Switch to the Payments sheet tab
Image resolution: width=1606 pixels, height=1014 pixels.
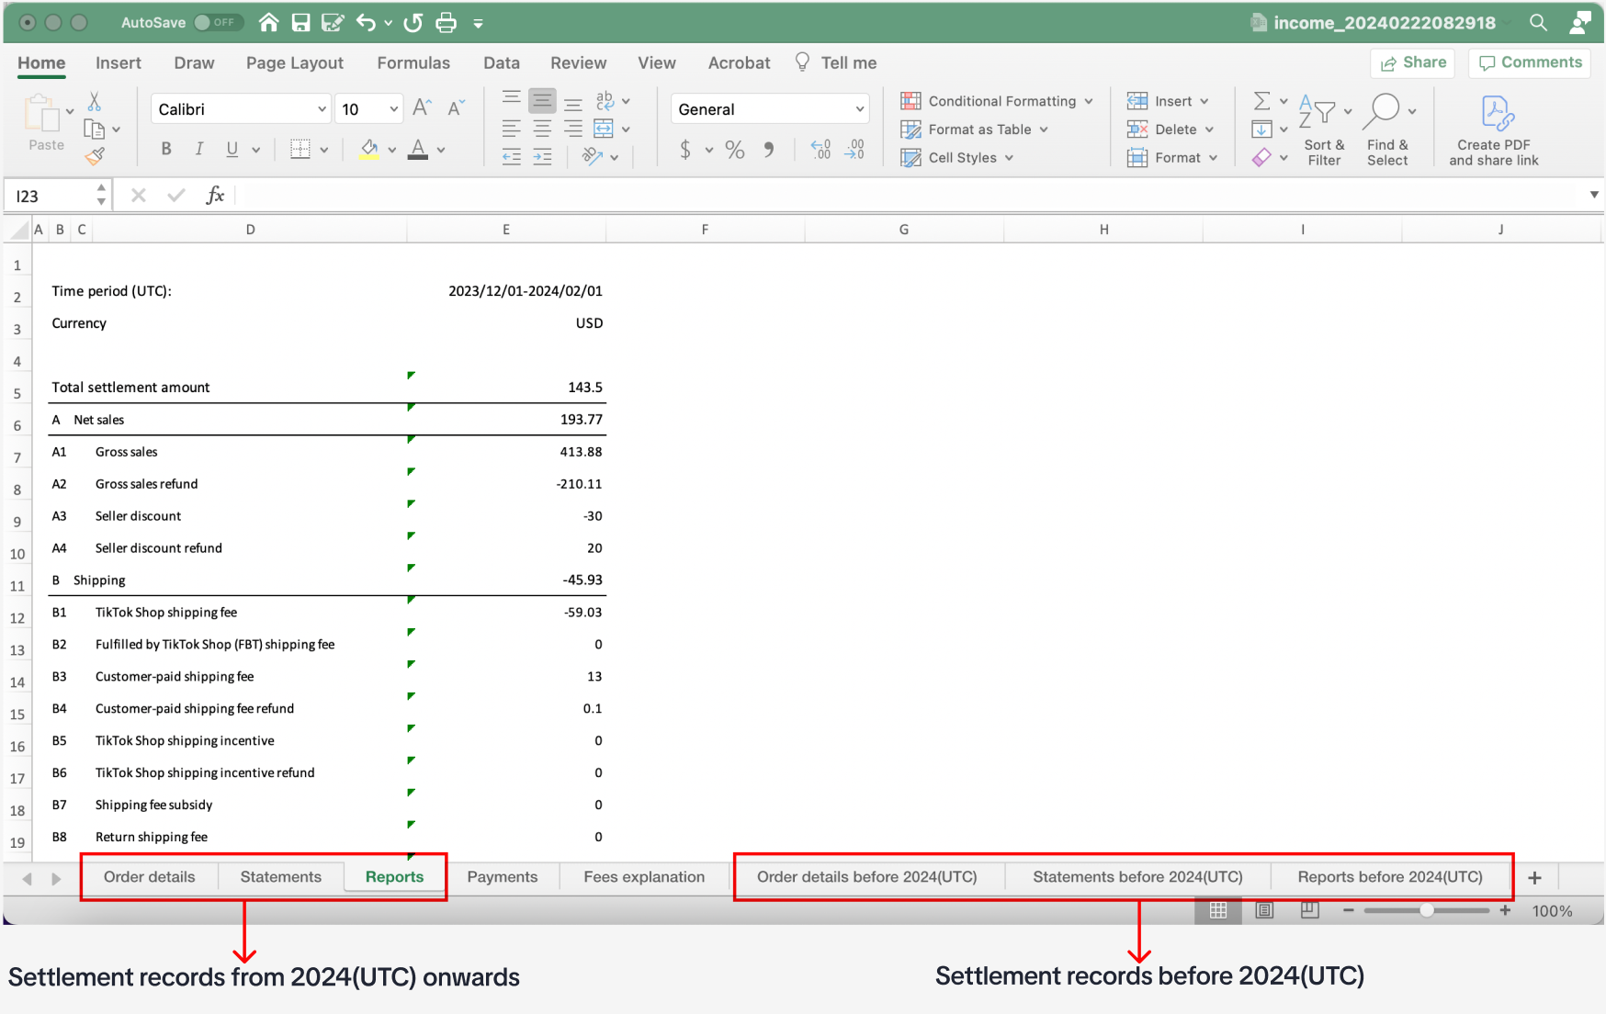coord(502,877)
